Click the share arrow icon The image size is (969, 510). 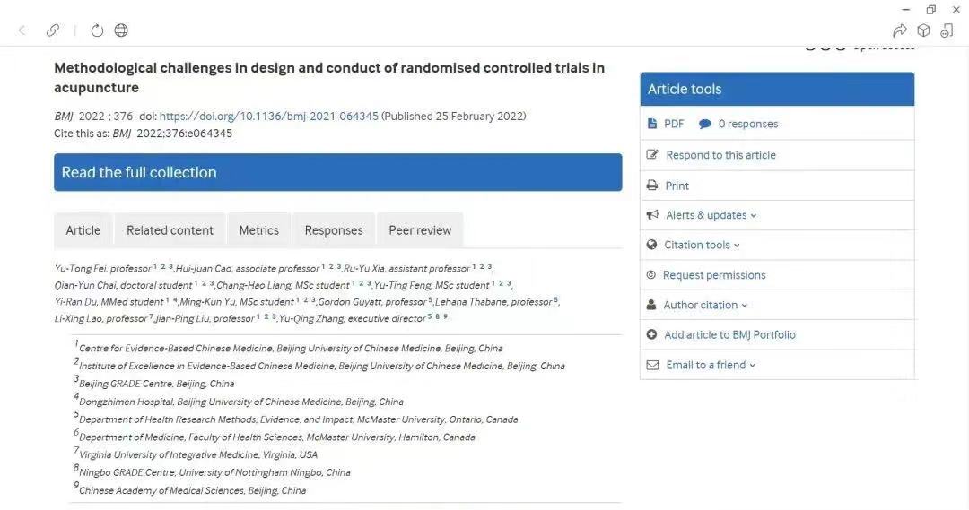coord(900,30)
